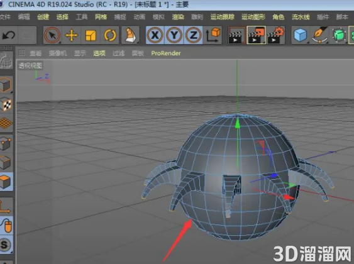
Task: Click the Make Editable icon in sidebar
Action: 6,60
